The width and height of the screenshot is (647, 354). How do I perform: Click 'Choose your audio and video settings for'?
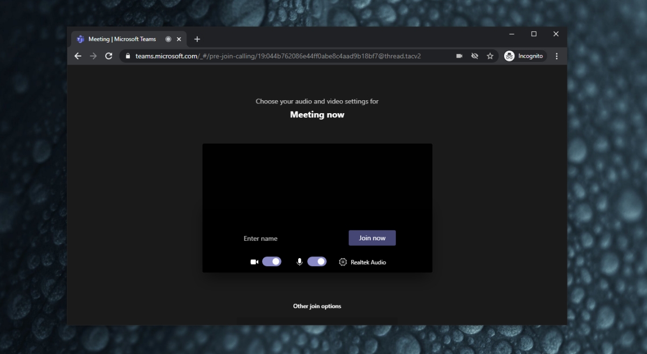(317, 101)
